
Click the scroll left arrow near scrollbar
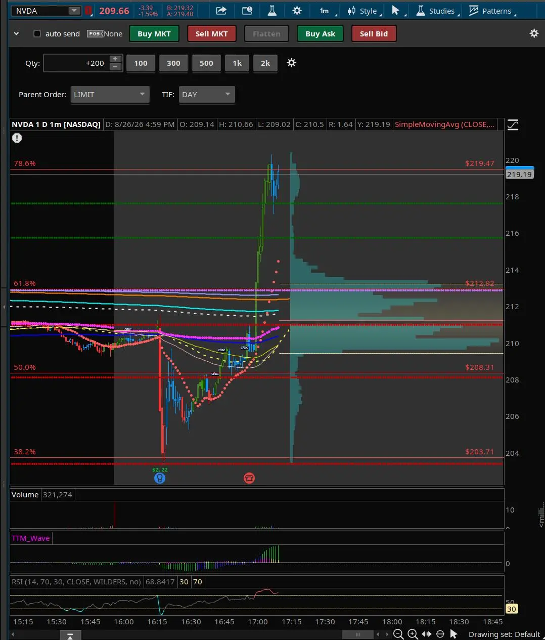click(378, 634)
